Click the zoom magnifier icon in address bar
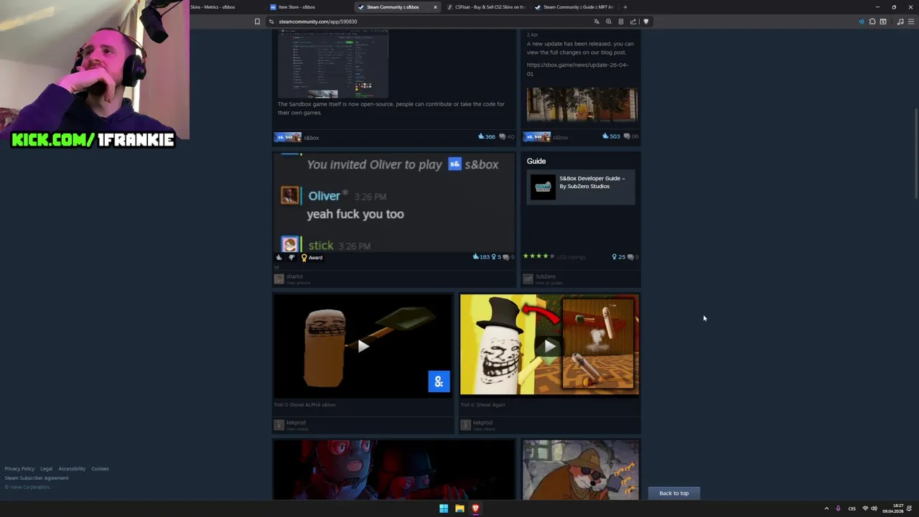Viewport: 919px width, 517px height. [x=608, y=22]
